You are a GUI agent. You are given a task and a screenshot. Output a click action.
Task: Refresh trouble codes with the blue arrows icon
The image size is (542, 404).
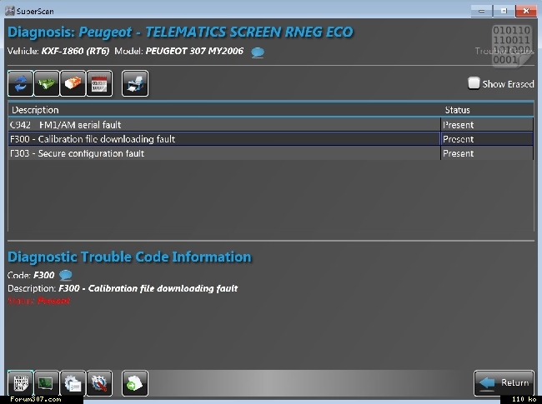pos(21,83)
